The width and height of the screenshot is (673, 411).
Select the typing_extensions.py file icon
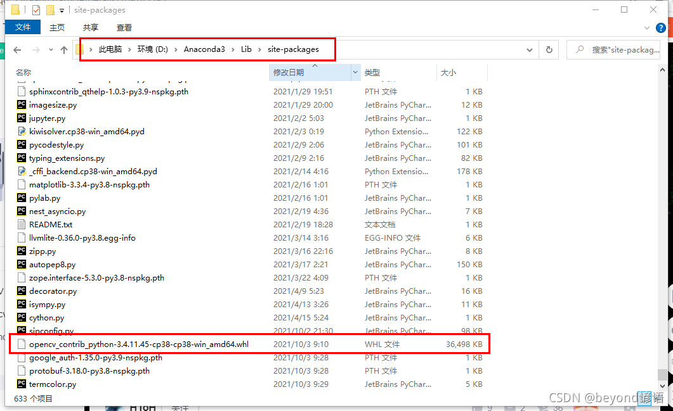coord(22,157)
